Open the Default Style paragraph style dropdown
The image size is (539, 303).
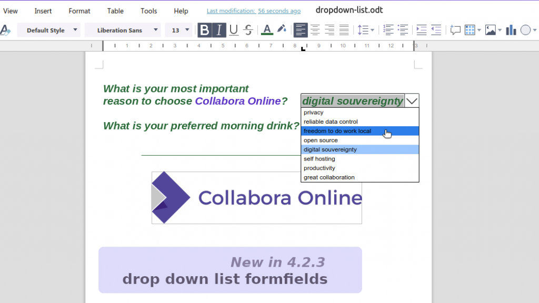pyautogui.click(x=48, y=30)
